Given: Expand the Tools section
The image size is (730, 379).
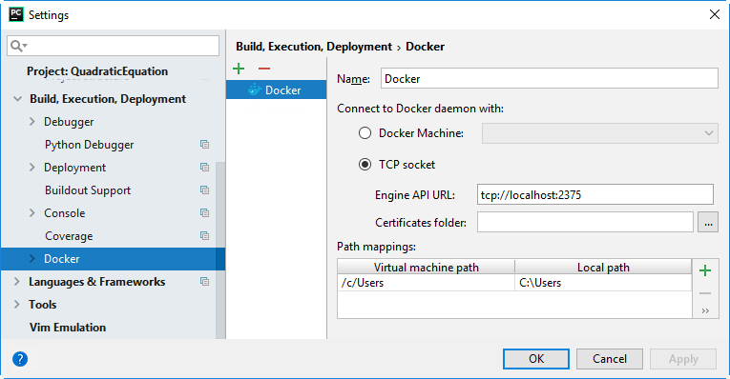Looking at the screenshot, I should (17, 304).
